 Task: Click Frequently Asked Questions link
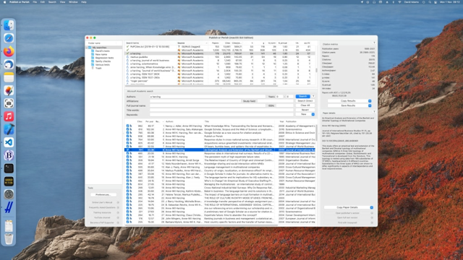click(x=102, y=207)
